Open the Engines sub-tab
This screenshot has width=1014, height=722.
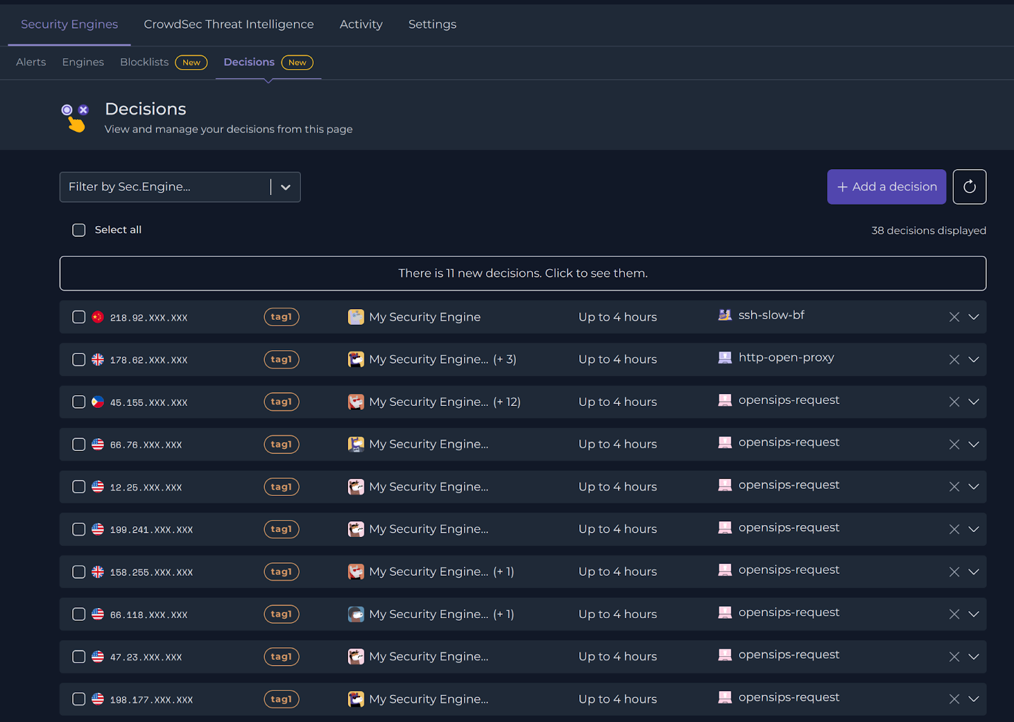(83, 62)
